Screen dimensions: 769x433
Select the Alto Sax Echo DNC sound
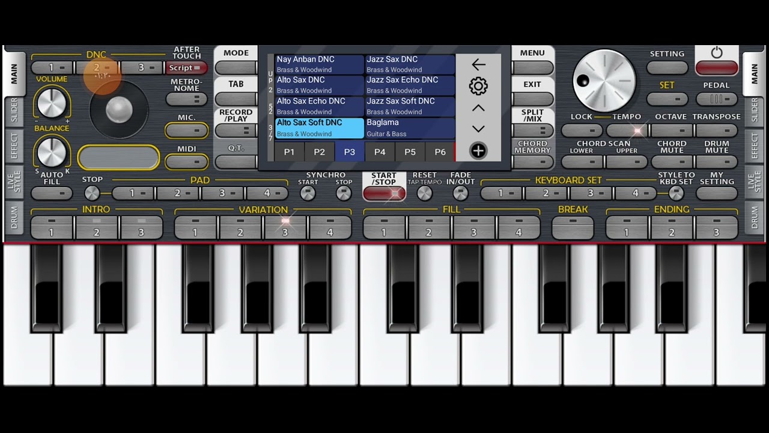click(x=319, y=106)
